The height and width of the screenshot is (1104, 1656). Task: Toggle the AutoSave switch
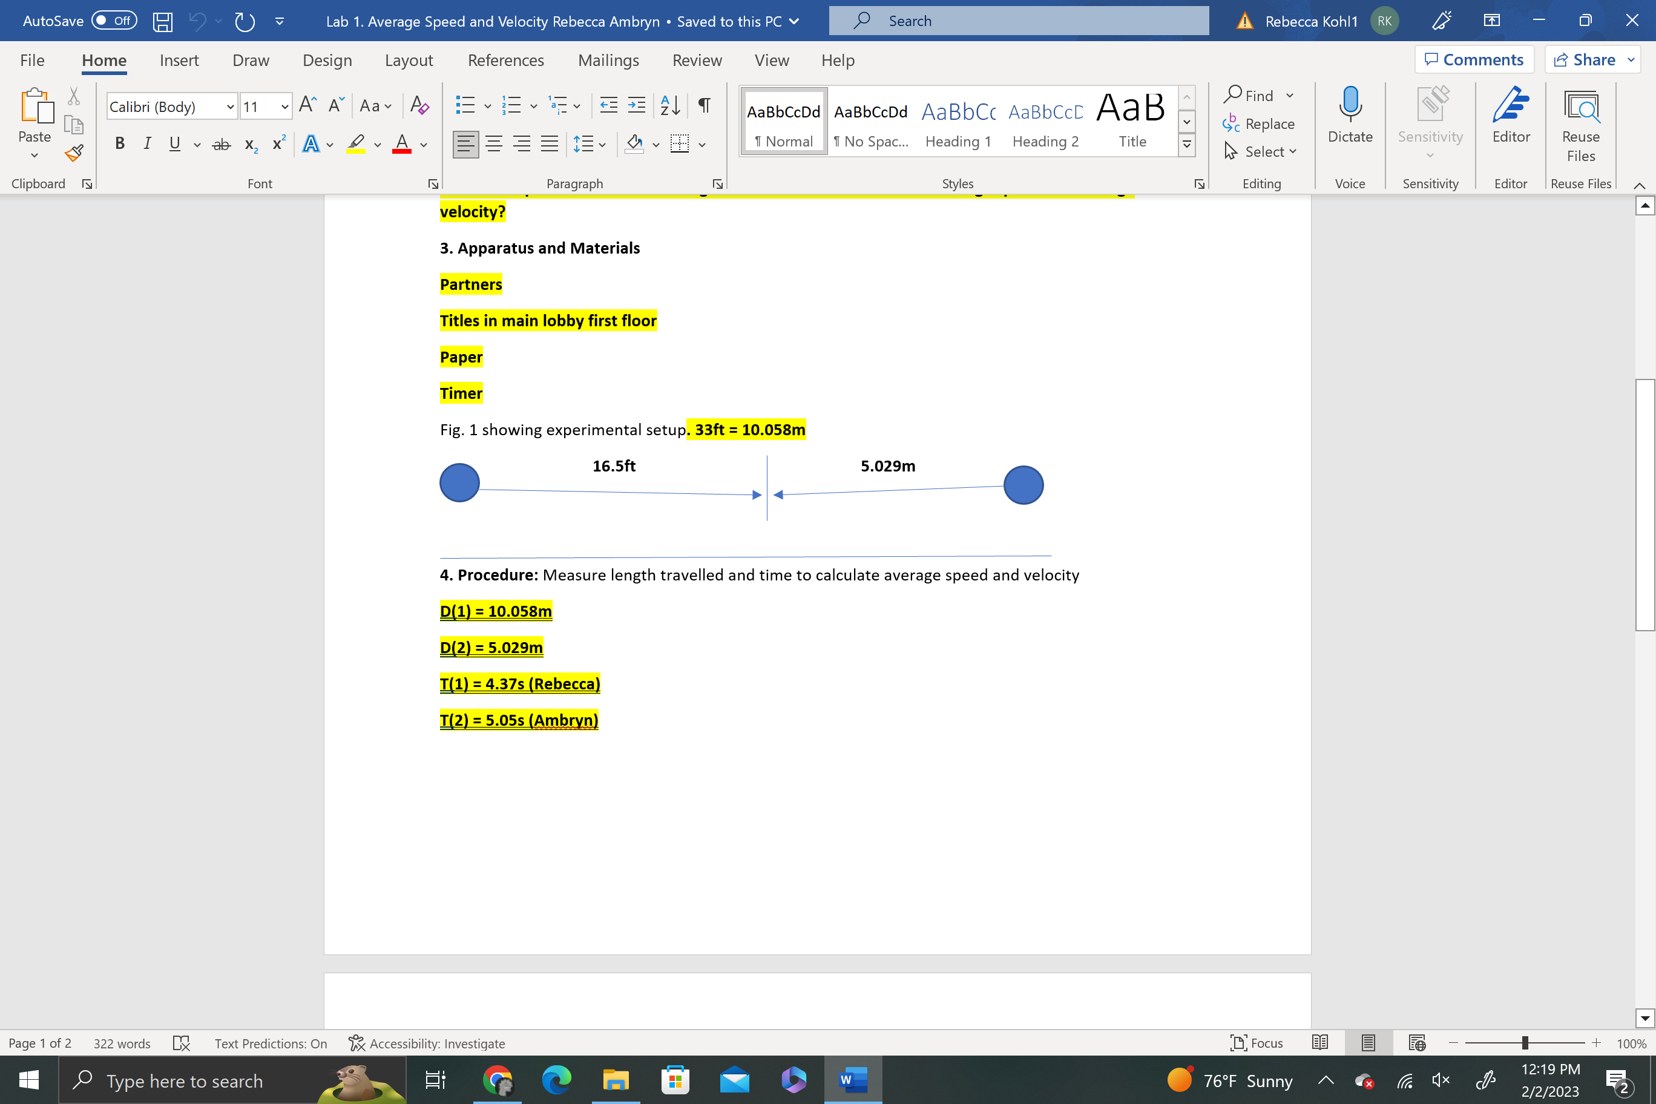click(114, 21)
